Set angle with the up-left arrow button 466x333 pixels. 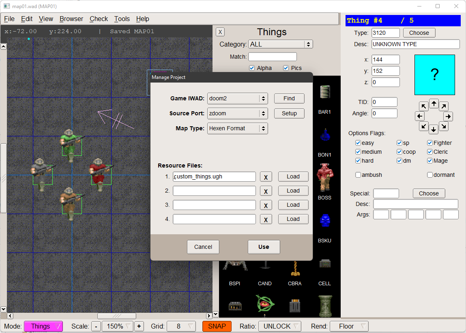tap(423, 106)
